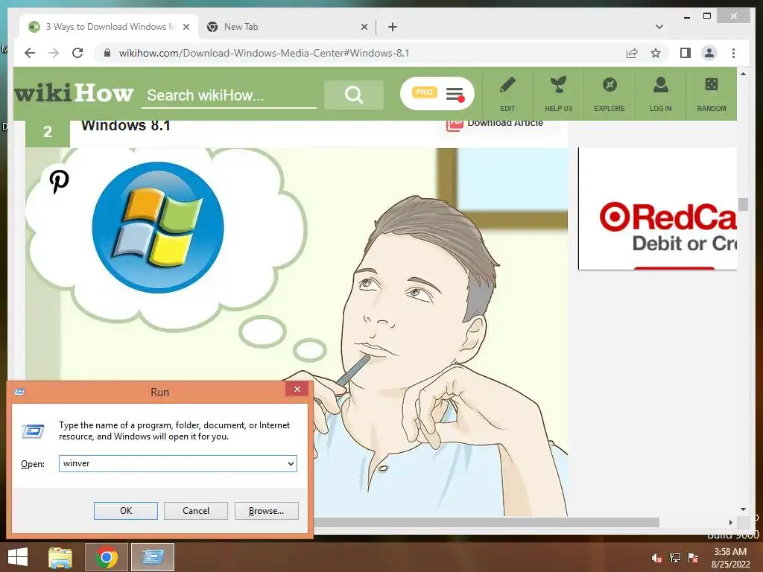This screenshot has width=763, height=572.
Task: Expand the tab search chevron
Action: (x=659, y=27)
